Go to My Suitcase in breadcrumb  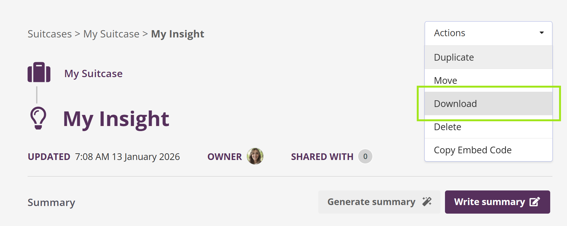(111, 34)
